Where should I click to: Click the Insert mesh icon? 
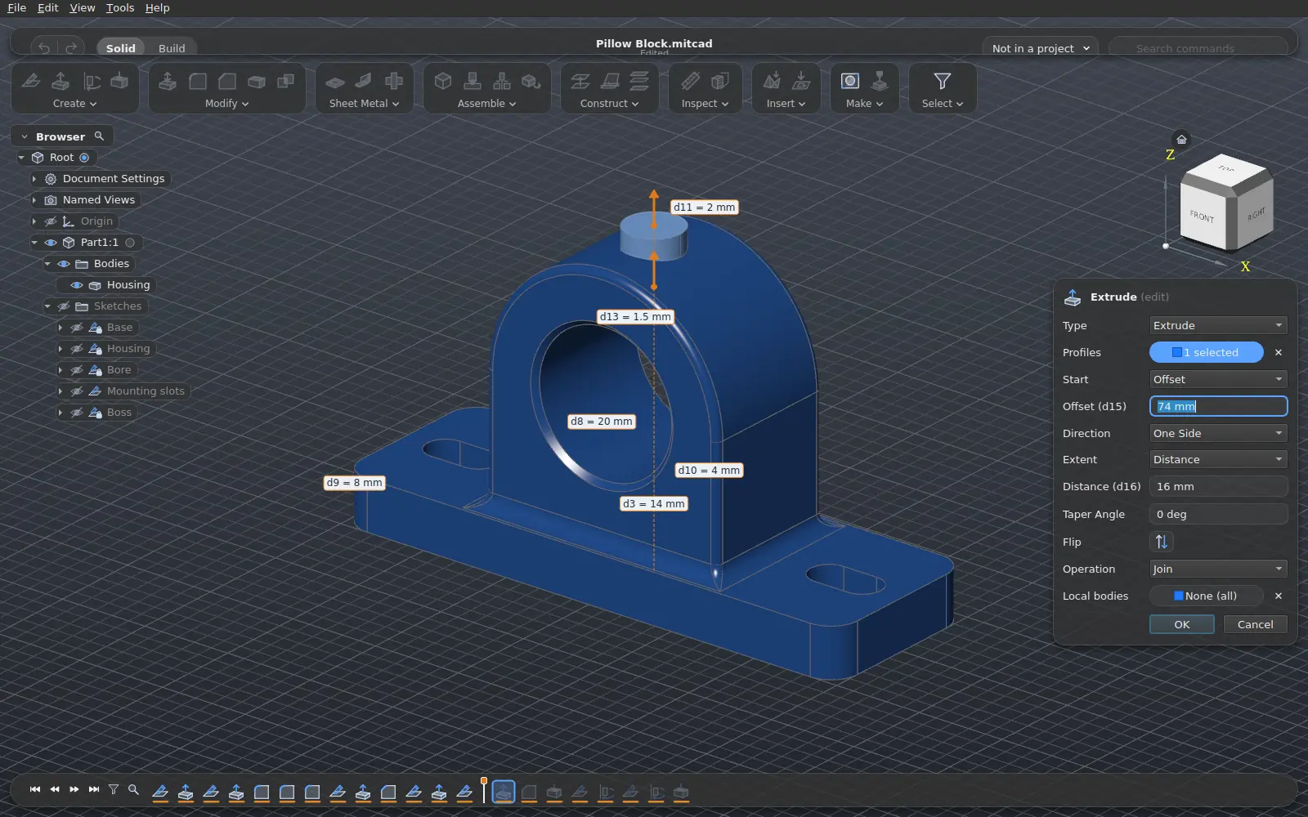coord(772,81)
